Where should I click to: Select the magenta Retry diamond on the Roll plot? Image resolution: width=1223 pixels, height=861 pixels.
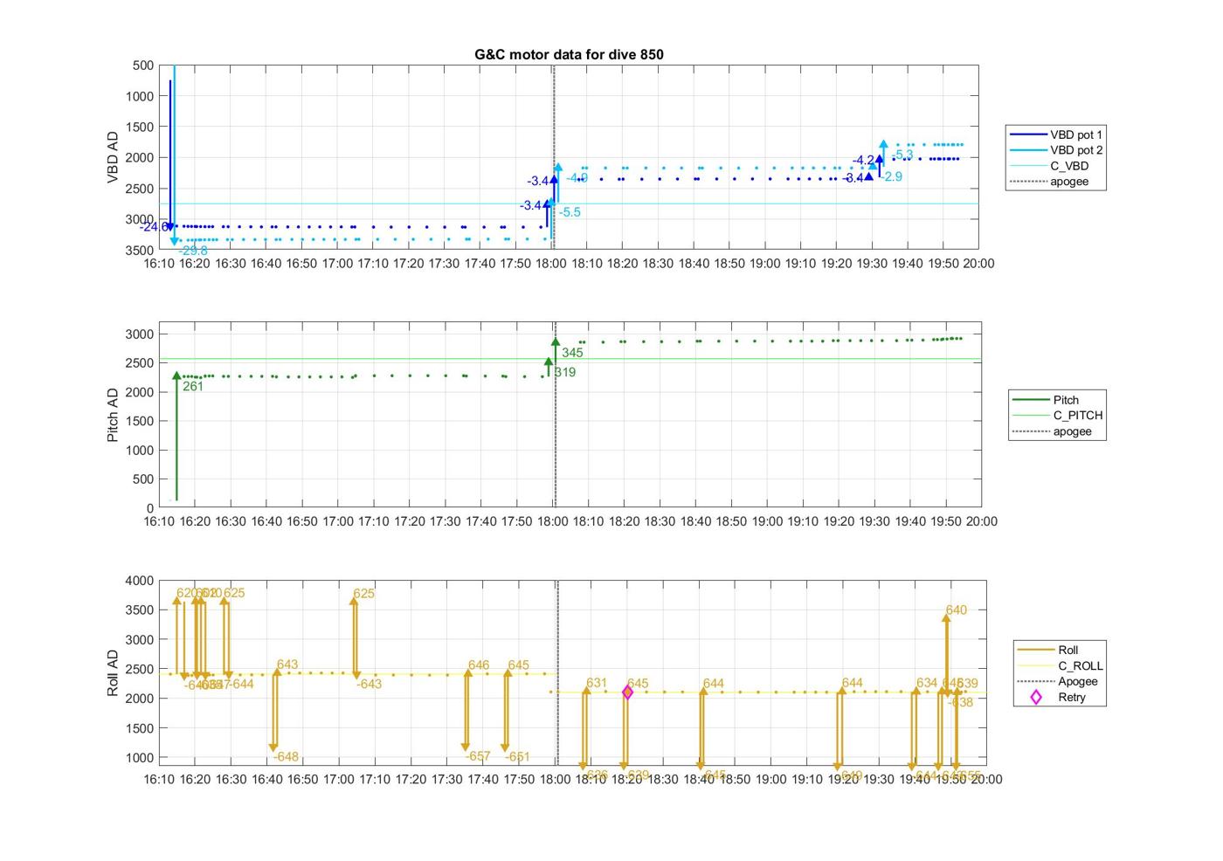pyautogui.click(x=627, y=692)
